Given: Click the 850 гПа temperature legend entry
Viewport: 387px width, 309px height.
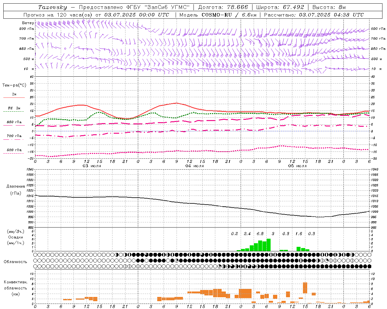Looking at the screenshot, I should 14,122.
